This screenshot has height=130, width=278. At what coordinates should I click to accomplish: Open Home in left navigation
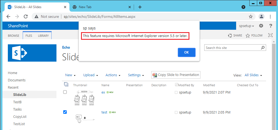pos(12,73)
